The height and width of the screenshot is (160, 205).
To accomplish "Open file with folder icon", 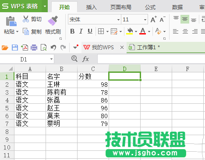I will (5, 48).
